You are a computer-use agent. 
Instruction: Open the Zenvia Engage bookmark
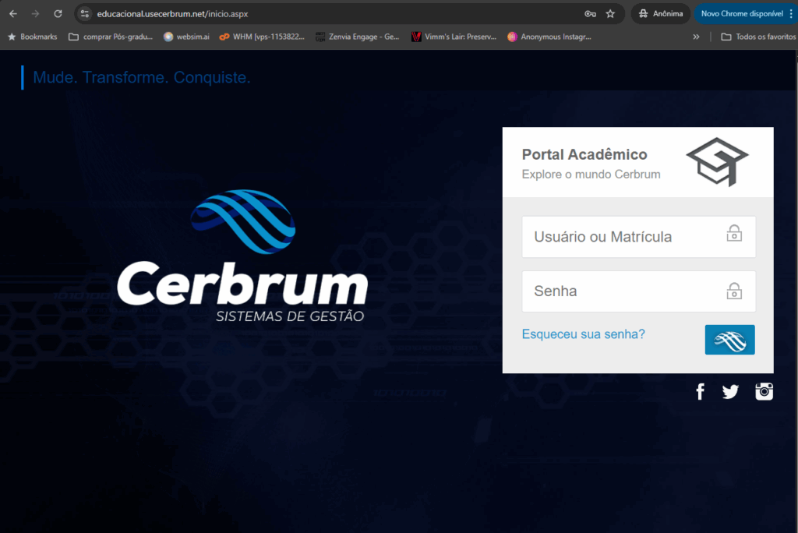point(357,37)
